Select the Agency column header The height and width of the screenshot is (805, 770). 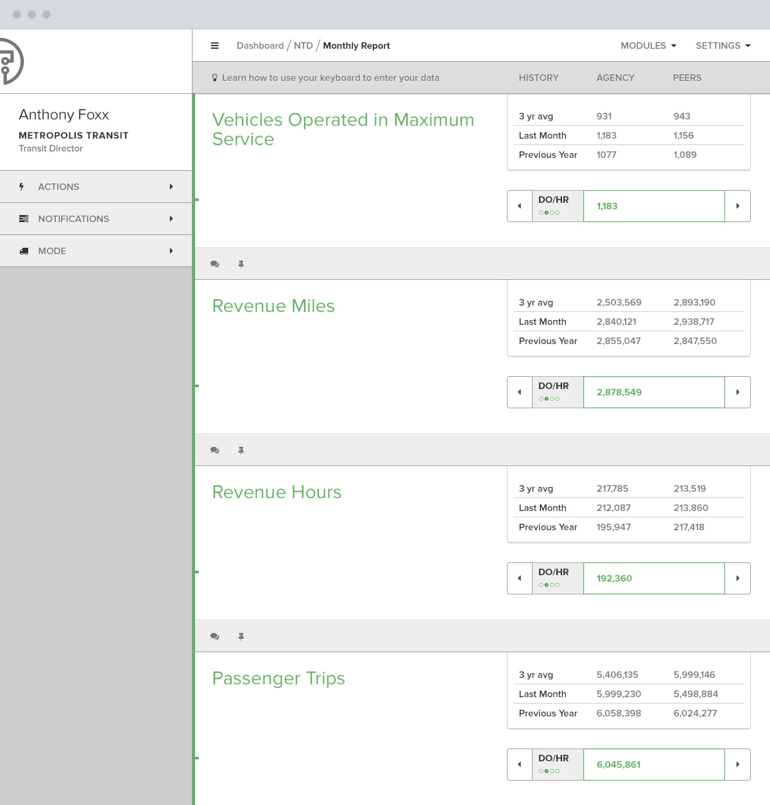click(x=615, y=78)
